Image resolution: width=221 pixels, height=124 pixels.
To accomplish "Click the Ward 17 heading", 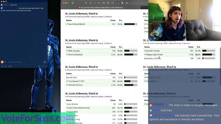I will tap(81, 67).
